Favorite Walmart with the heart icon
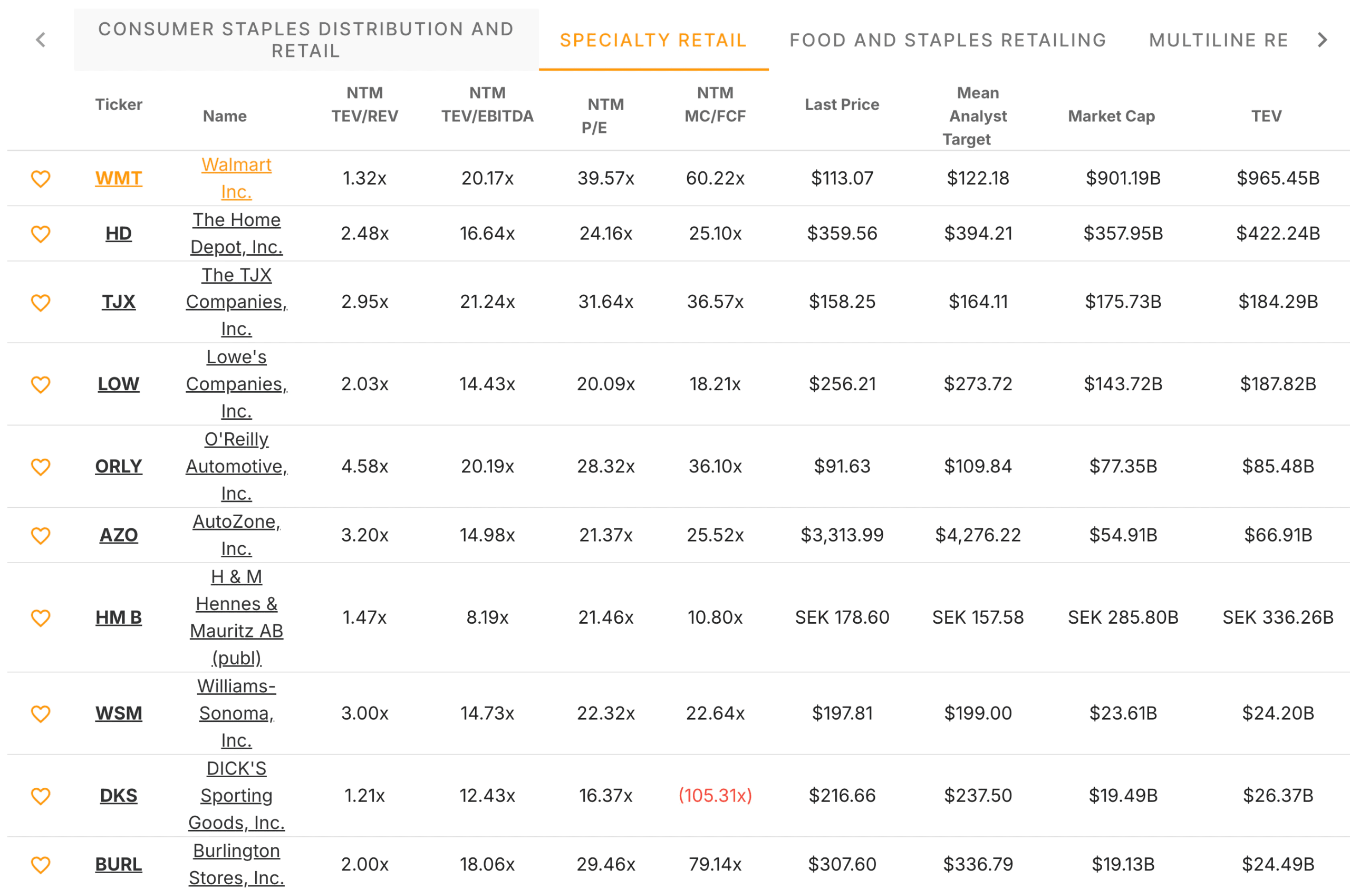Image resolution: width=1350 pixels, height=889 pixels. tap(40, 179)
